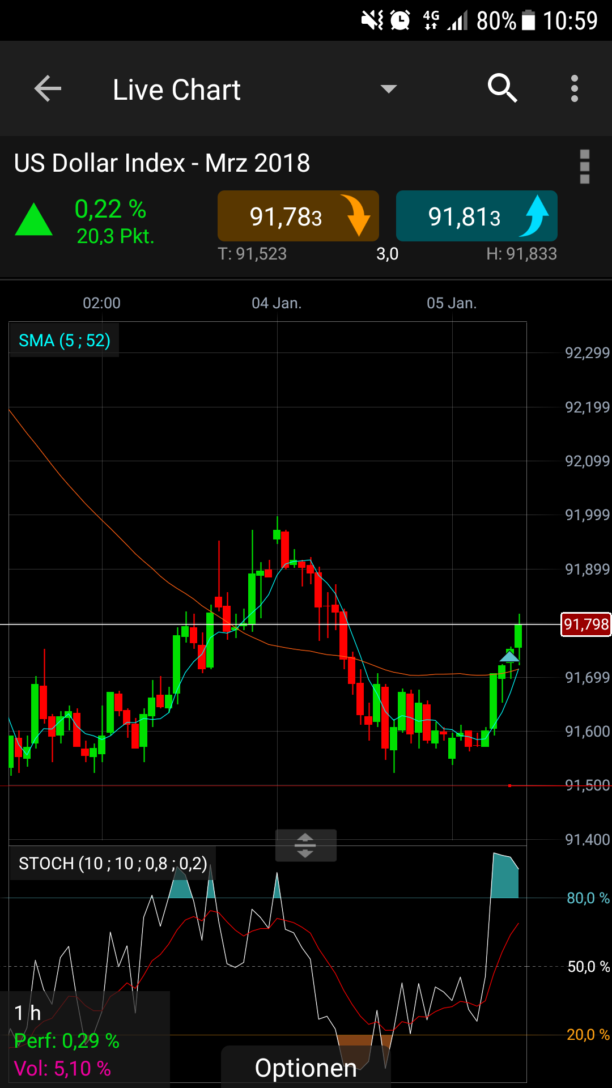The width and height of the screenshot is (612, 1088).
Task: Click the 80,0 % stochastic level label
Action: pyautogui.click(x=588, y=898)
